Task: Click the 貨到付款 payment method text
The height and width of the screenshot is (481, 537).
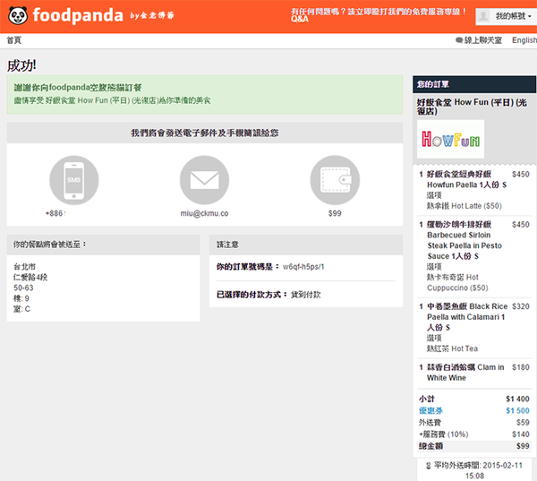Action: (306, 295)
